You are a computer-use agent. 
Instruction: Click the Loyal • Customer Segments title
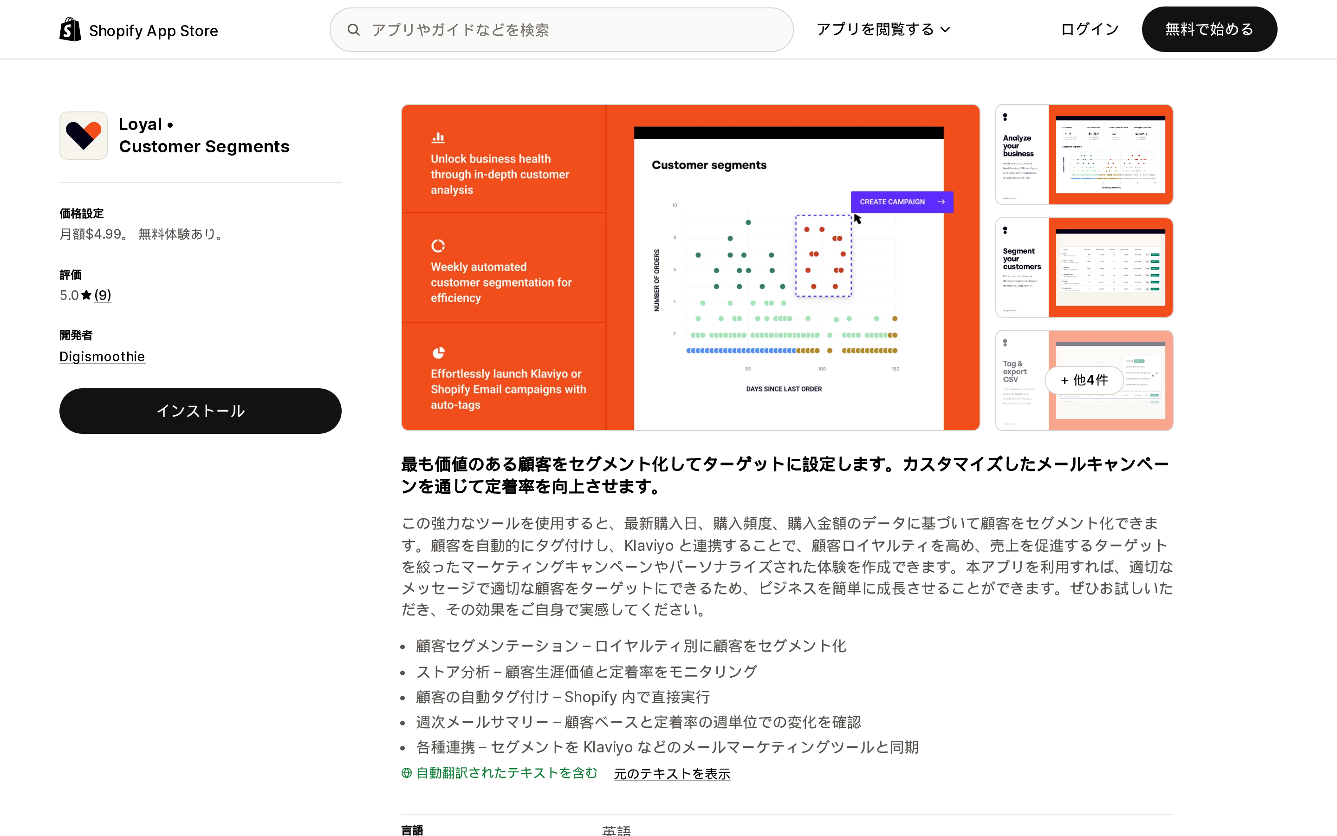click(x=204, y=136)
